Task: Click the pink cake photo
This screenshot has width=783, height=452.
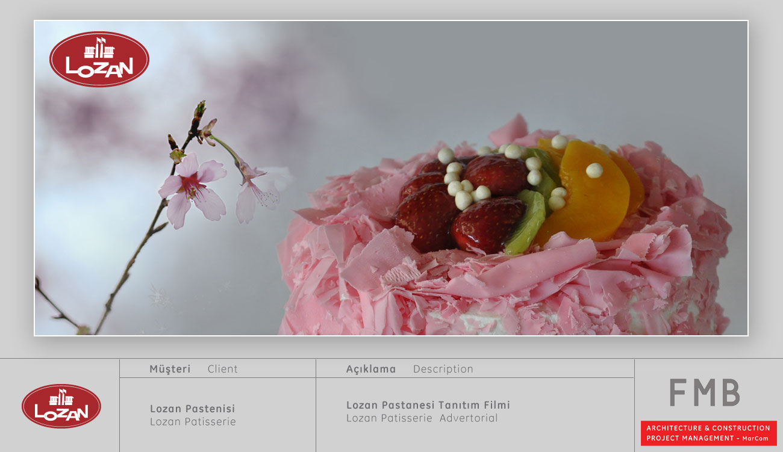Action: coord(391,178)
